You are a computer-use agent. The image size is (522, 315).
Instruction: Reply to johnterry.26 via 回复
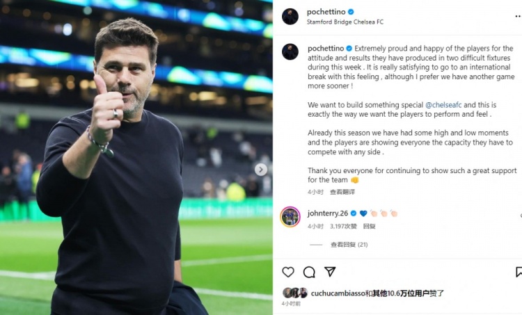[369, 226]
